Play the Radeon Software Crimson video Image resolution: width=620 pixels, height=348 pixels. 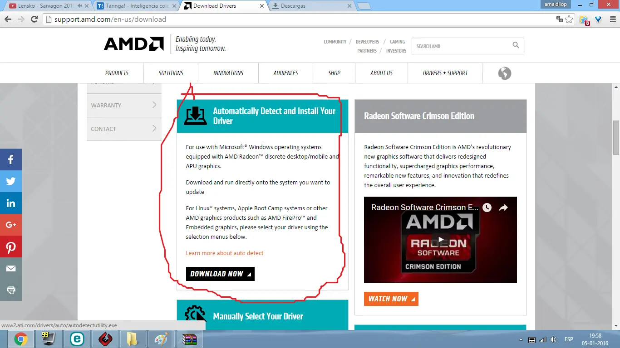pyautogui.click(x=440, y=240)
